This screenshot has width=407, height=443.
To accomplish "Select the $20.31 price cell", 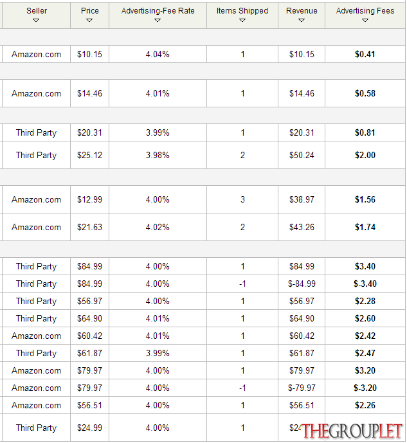I will pos(89,132).
